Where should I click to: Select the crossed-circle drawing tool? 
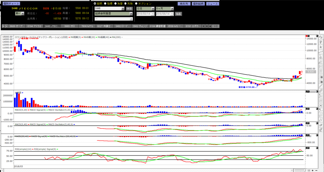coord(321,105)
